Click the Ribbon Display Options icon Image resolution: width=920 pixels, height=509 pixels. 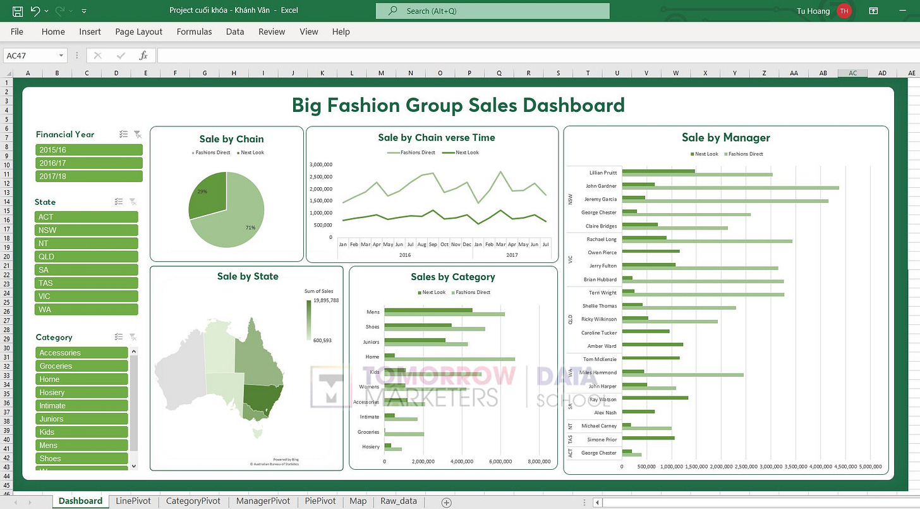[x=873, y=11]
